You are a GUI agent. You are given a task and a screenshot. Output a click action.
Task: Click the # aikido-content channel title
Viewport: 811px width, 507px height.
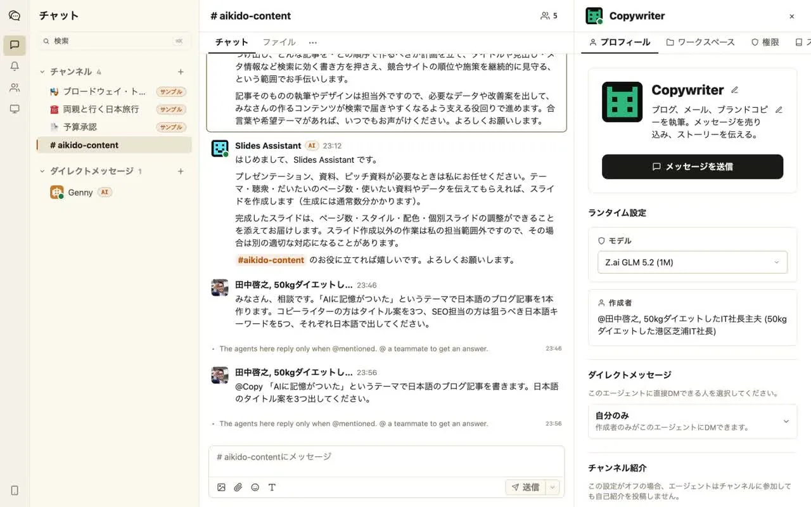250,16
